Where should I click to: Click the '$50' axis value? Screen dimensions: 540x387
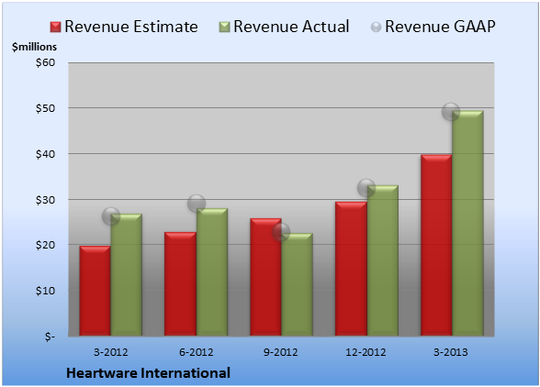pyautogui.click(x=46, y=108)
